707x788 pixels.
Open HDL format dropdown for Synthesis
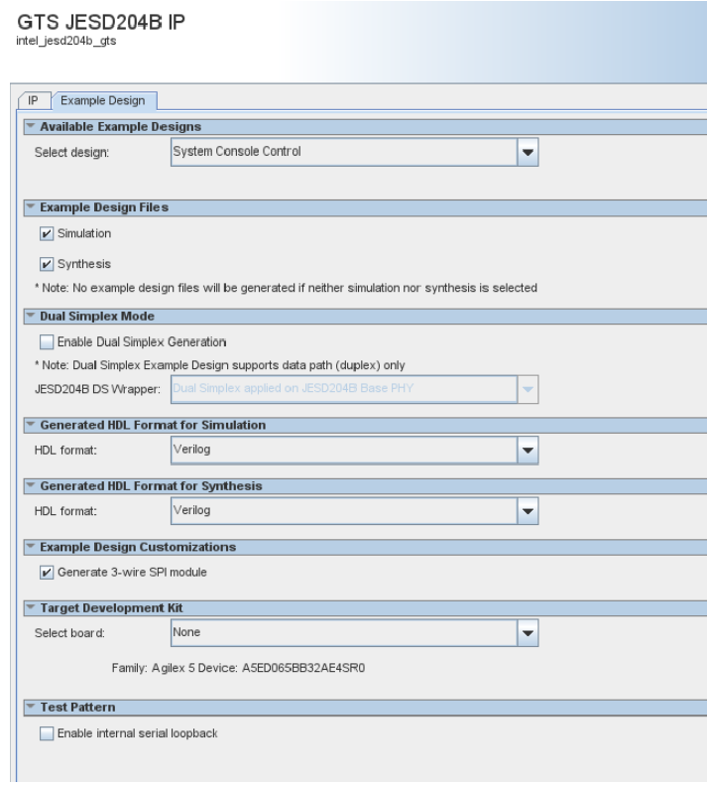point(529,512)
